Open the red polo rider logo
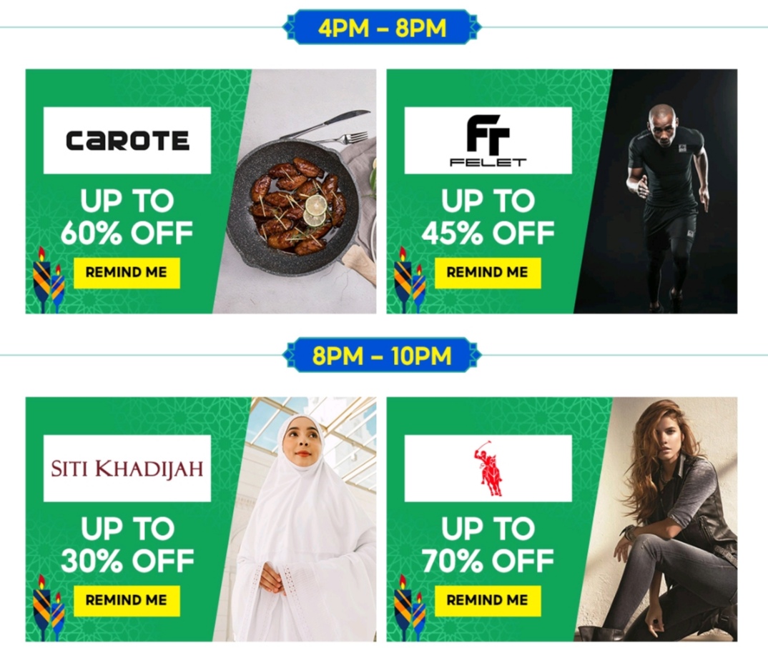 point(488,469)
